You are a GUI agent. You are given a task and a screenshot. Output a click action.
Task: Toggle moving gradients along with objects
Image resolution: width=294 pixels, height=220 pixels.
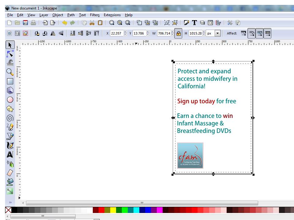259,33
